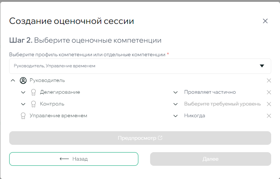Delete the Контроль competency row
Image resolution: width=280 pixels, height=179 pixels.
tap(269, 104)
